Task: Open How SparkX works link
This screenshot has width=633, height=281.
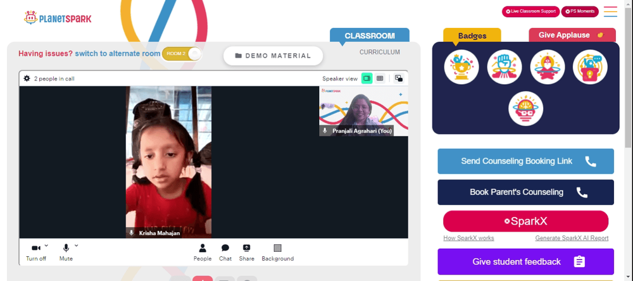Action: [x=468, y=238]
